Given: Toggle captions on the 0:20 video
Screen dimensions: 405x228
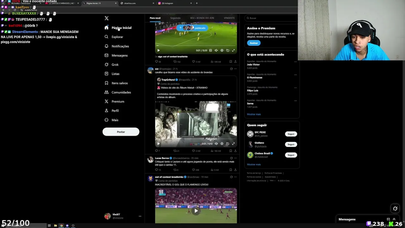Looking at the screenshot, I should 210,50.
